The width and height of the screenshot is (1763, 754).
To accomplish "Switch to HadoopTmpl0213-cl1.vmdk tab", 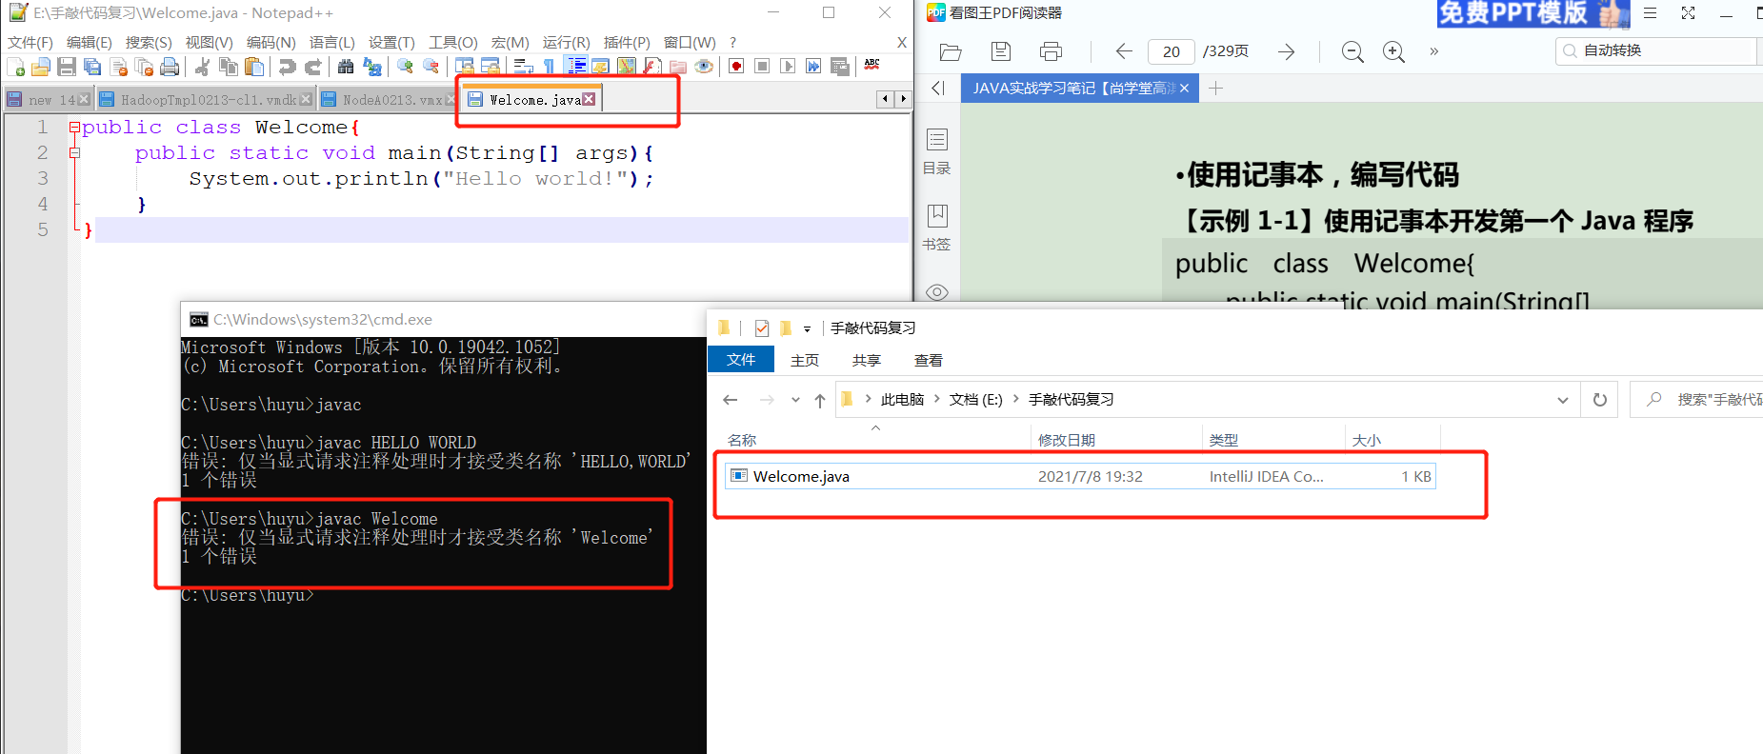I will pyautogui.click(x=205, y=99).
